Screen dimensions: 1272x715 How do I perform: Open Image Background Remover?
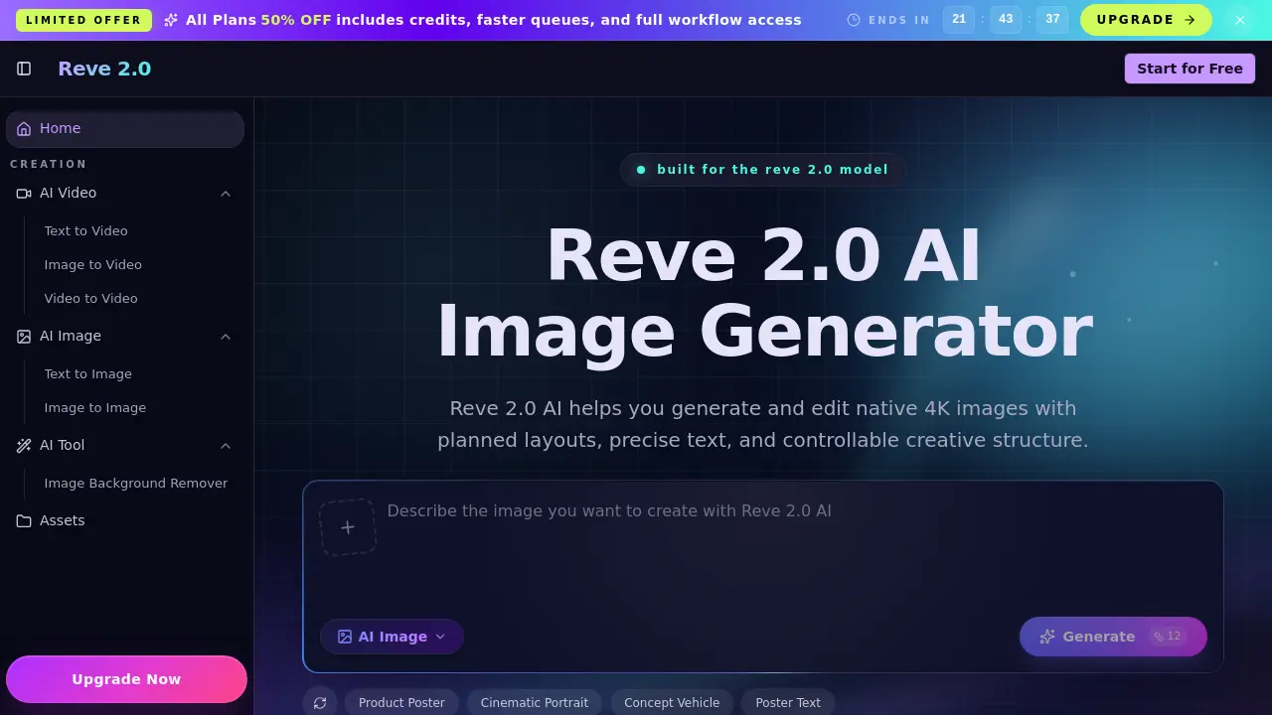pos(136,484)
